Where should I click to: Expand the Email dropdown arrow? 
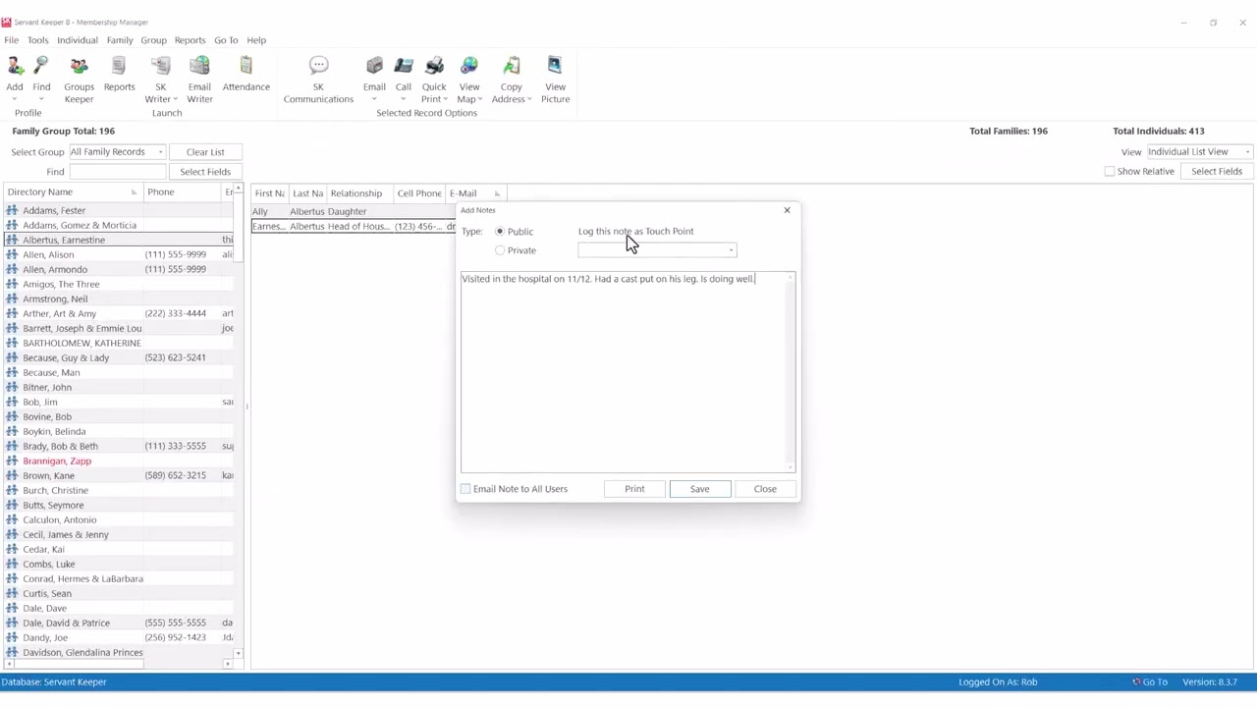coord(374,99)
